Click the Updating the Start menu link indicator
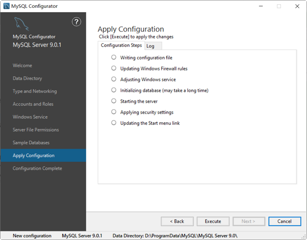This screenshot has width=307, height=240. 114,123
